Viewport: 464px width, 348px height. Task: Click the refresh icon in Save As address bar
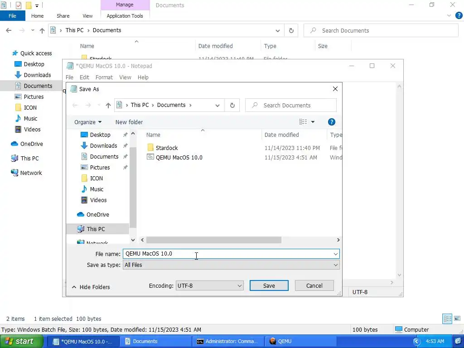[x=232, y=105]
